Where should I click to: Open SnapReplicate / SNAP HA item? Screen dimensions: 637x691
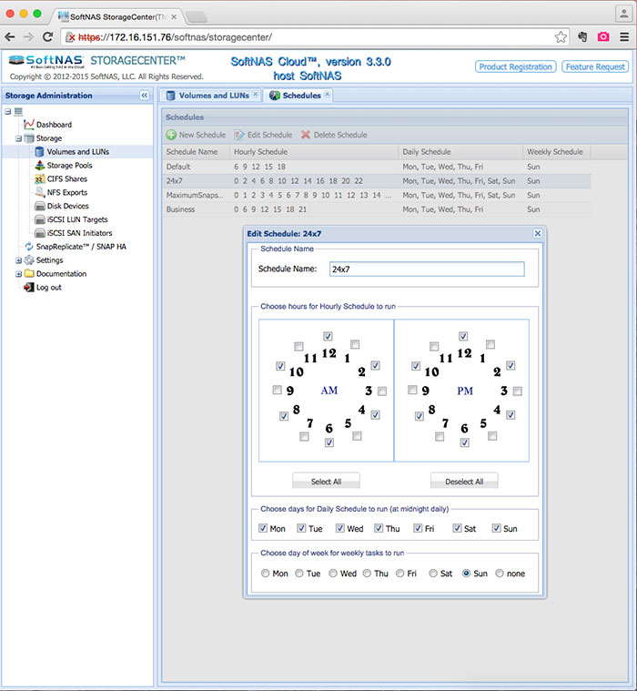[x=81, y=247]
